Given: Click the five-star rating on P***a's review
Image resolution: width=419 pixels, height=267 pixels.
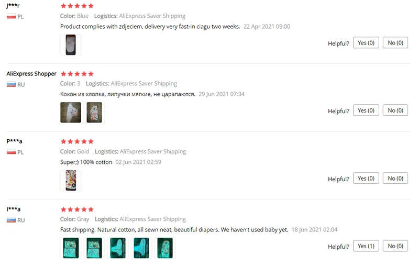Looking at the screenshot, I should (x=77, y=141).
